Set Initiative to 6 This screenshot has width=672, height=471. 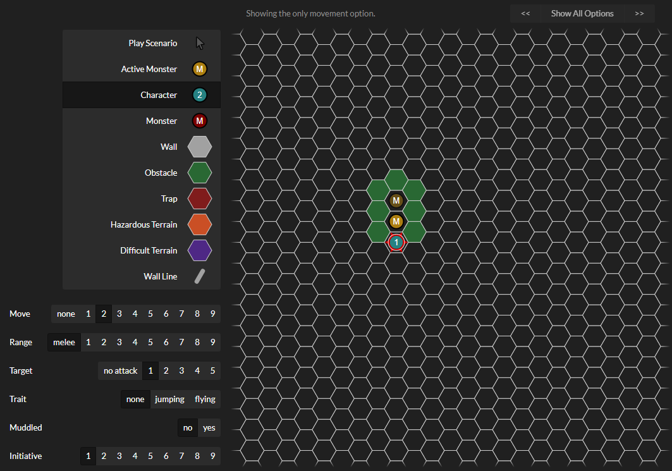[x=166, y=456]
